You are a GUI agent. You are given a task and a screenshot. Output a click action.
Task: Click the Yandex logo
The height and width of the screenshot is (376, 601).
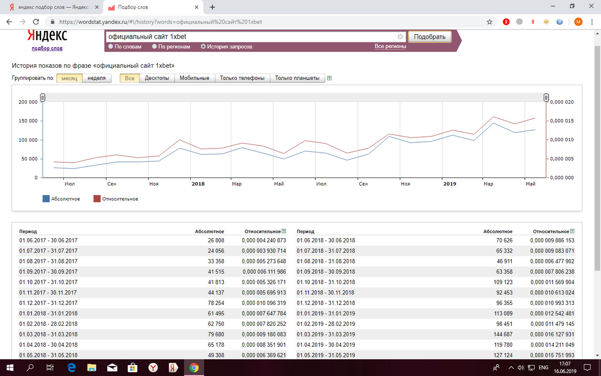pos(47,36)
